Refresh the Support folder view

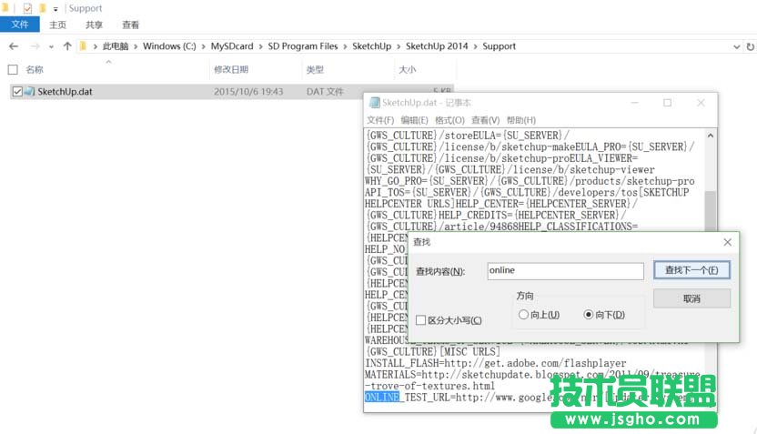(750, 46)
